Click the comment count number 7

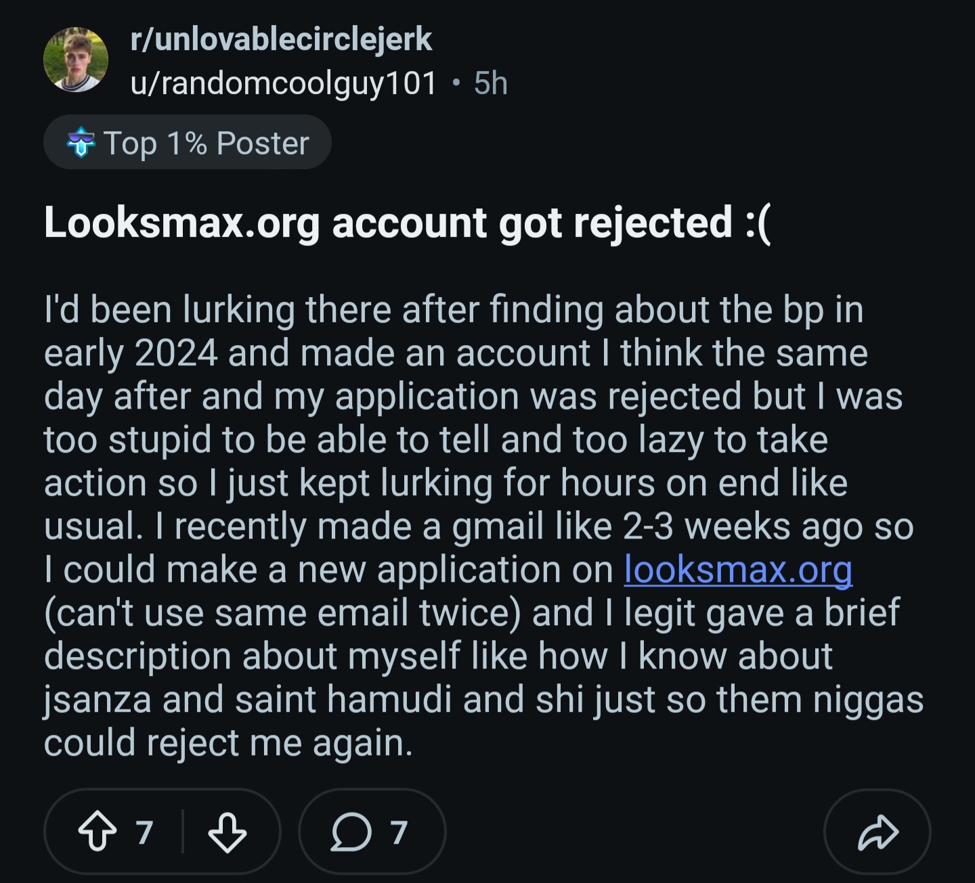[x=399, y=832]
